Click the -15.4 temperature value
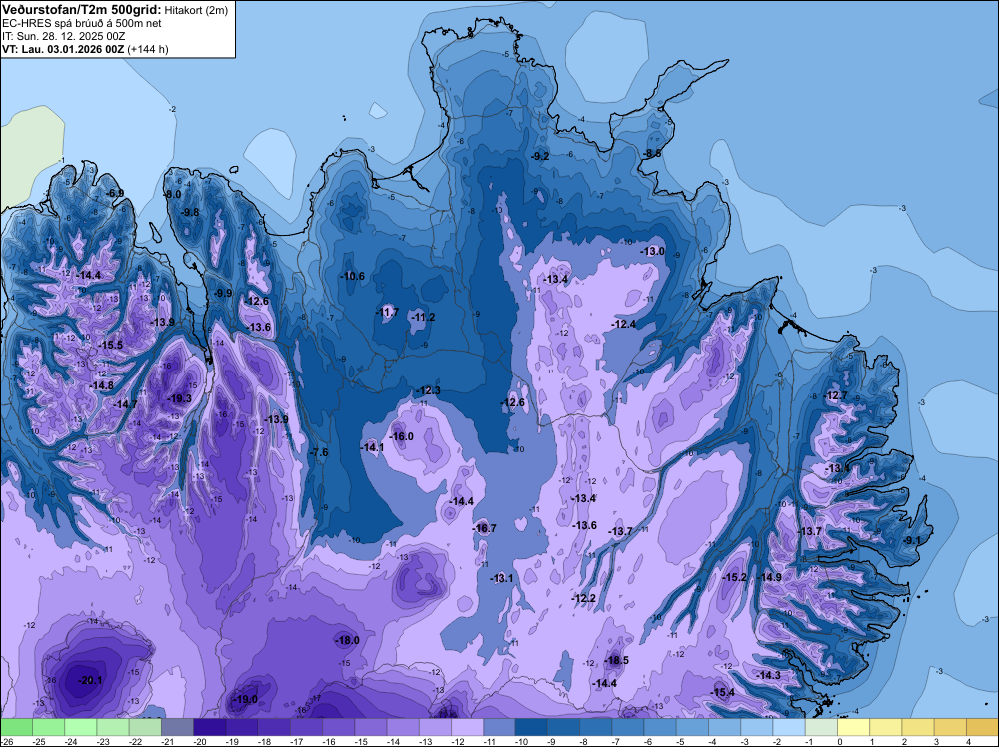999x747 pixels. pos(722,692)
